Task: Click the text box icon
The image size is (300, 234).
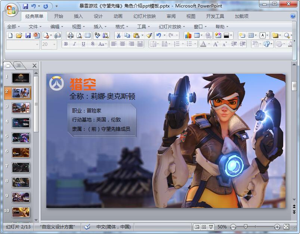Action: click(x=263, y=35)
